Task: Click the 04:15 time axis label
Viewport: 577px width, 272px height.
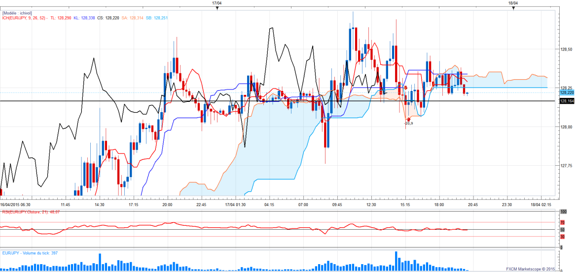Action: 269,205
